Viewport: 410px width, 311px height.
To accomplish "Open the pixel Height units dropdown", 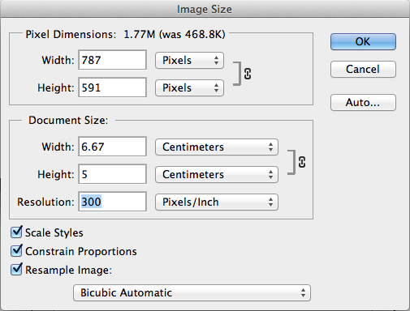I will (x=189, y=87).
